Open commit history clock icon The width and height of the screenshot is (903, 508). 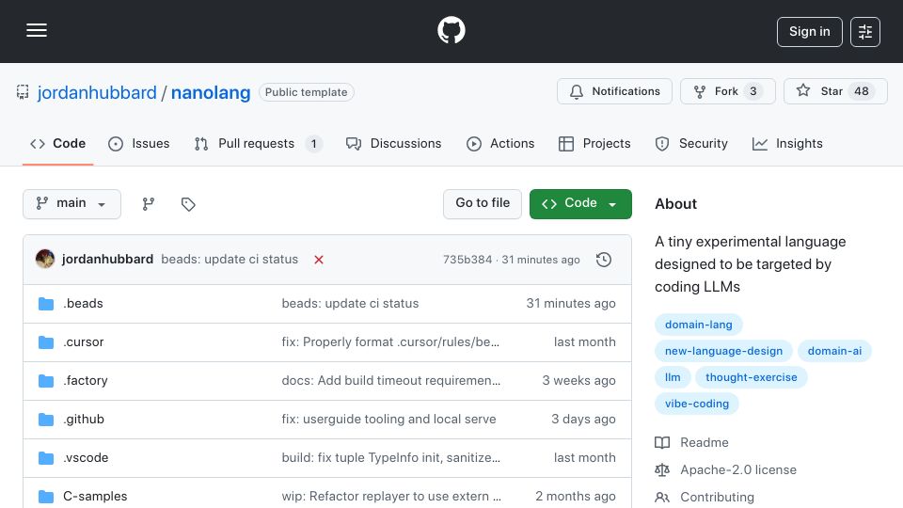[604, 260]
